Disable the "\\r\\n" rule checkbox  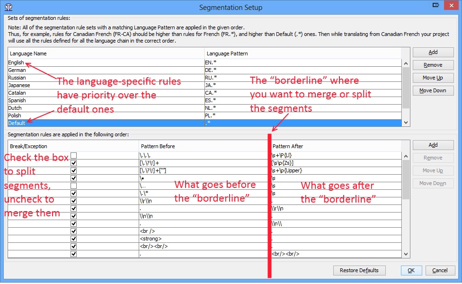[x=73, y=200]
